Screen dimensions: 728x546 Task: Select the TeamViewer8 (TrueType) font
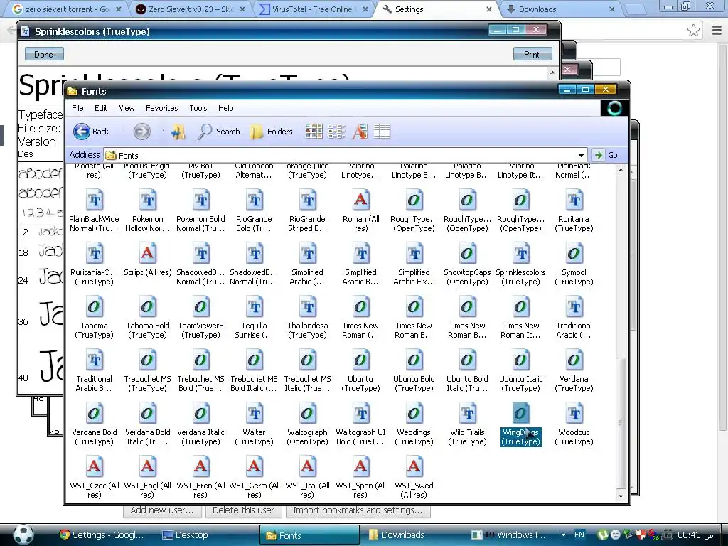click(x=200, y=317)
